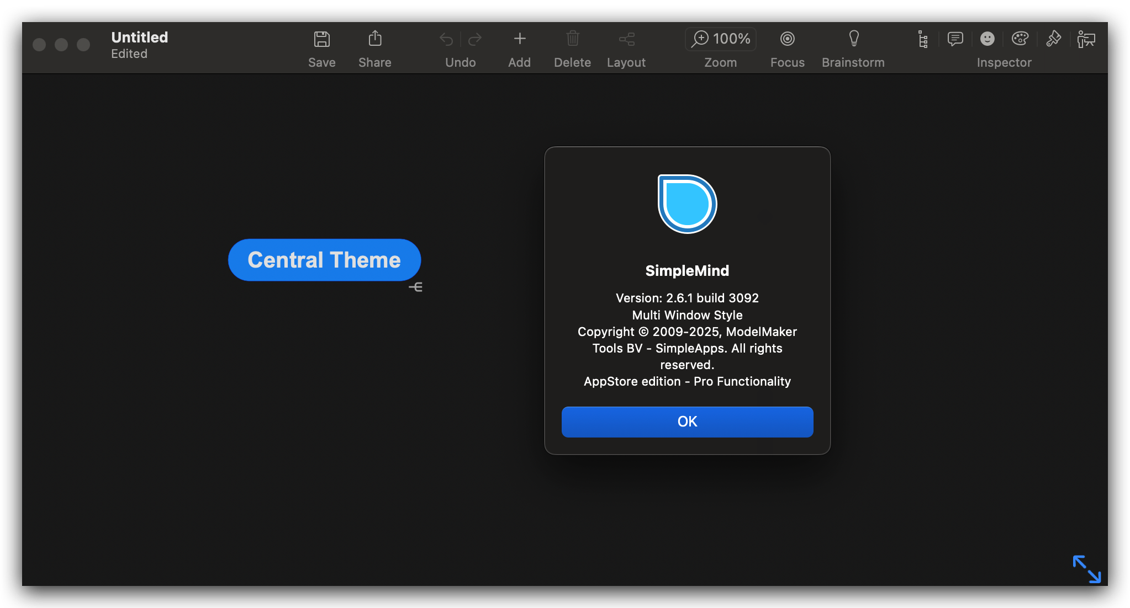The height and width of the screenshot is (608, 1130).
Task: Click the Delete trash icon
Action: tap(573, 39)
